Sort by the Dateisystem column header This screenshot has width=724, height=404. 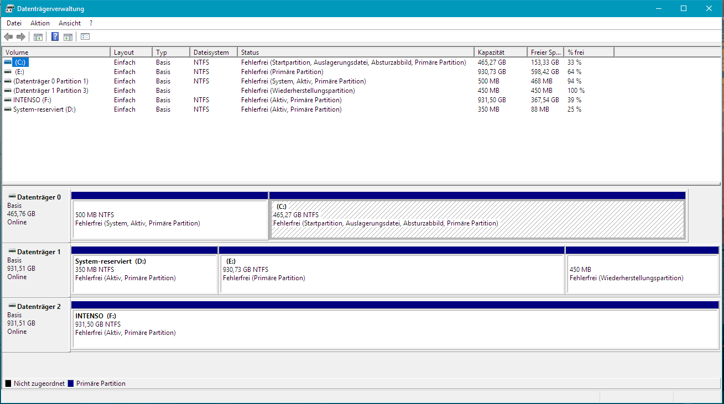pyautogui.click(x=213, y=53)
